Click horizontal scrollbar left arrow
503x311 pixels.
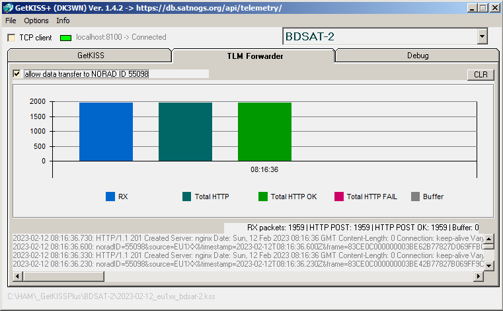click(x=17, y=277)
